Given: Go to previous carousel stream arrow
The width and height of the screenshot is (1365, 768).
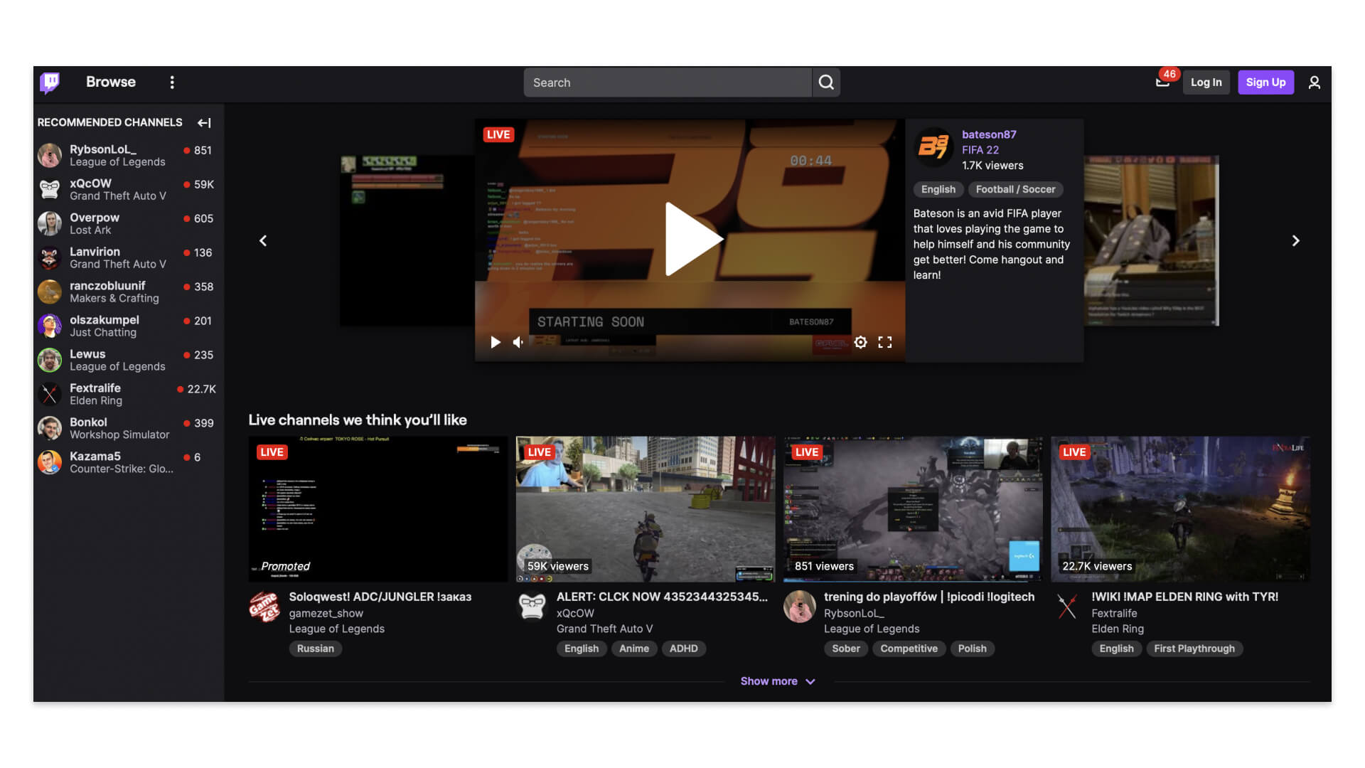Looking at the screenshot, I should 263,241.
